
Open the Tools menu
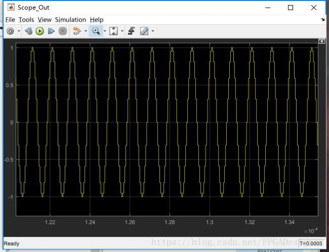pos(26,20)
